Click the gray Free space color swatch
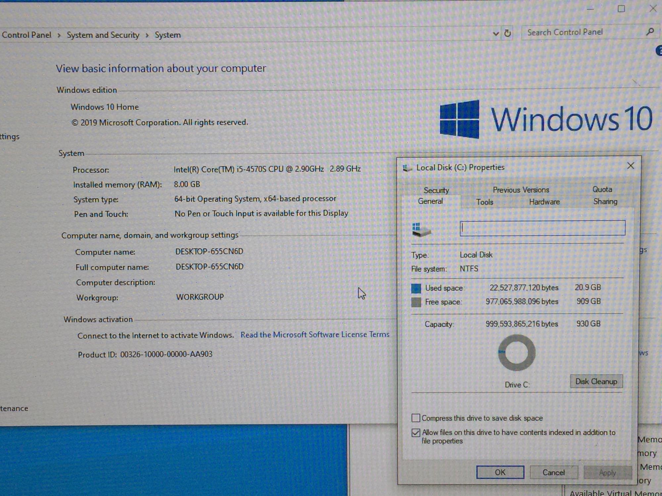Image resolution: width=662 pixels, height=496 pixels. (x=416, y=302)
